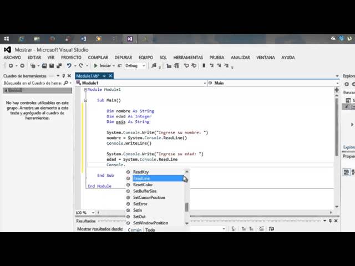Clear all bookmarks icon
The image size is (355, 266).
(226, 65)
